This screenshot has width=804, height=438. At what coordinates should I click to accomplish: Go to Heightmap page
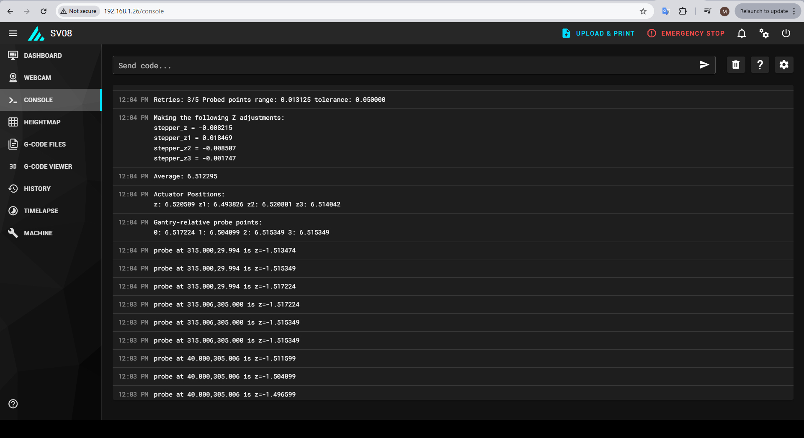[x=42, y=122]
